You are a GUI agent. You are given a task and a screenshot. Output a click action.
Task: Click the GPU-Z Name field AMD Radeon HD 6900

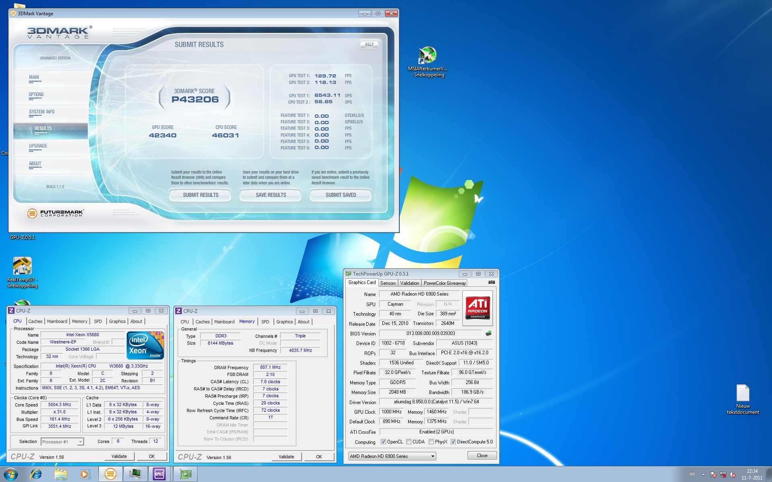[x=419, y=294]
